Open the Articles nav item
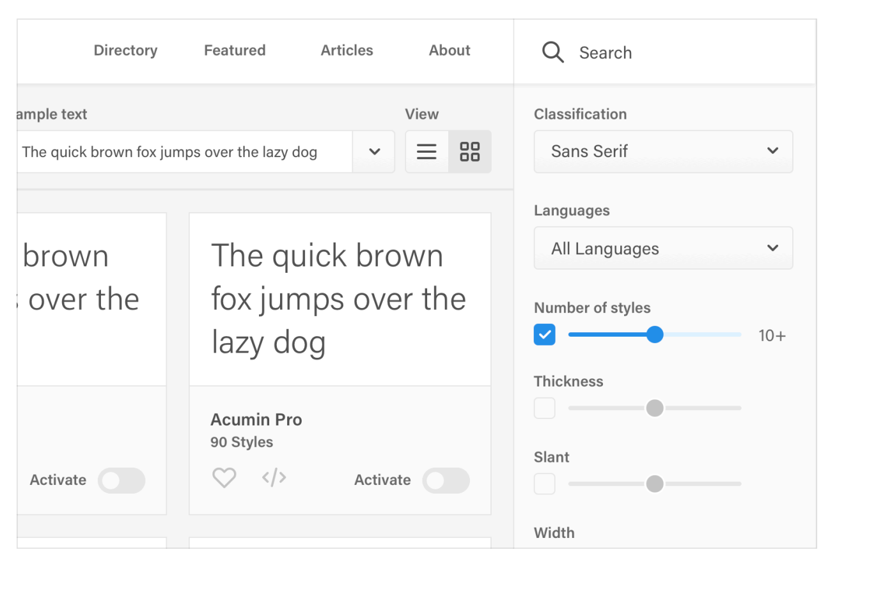Image resolution: width=876 pixels, height=589 pixels. [347, 50]
